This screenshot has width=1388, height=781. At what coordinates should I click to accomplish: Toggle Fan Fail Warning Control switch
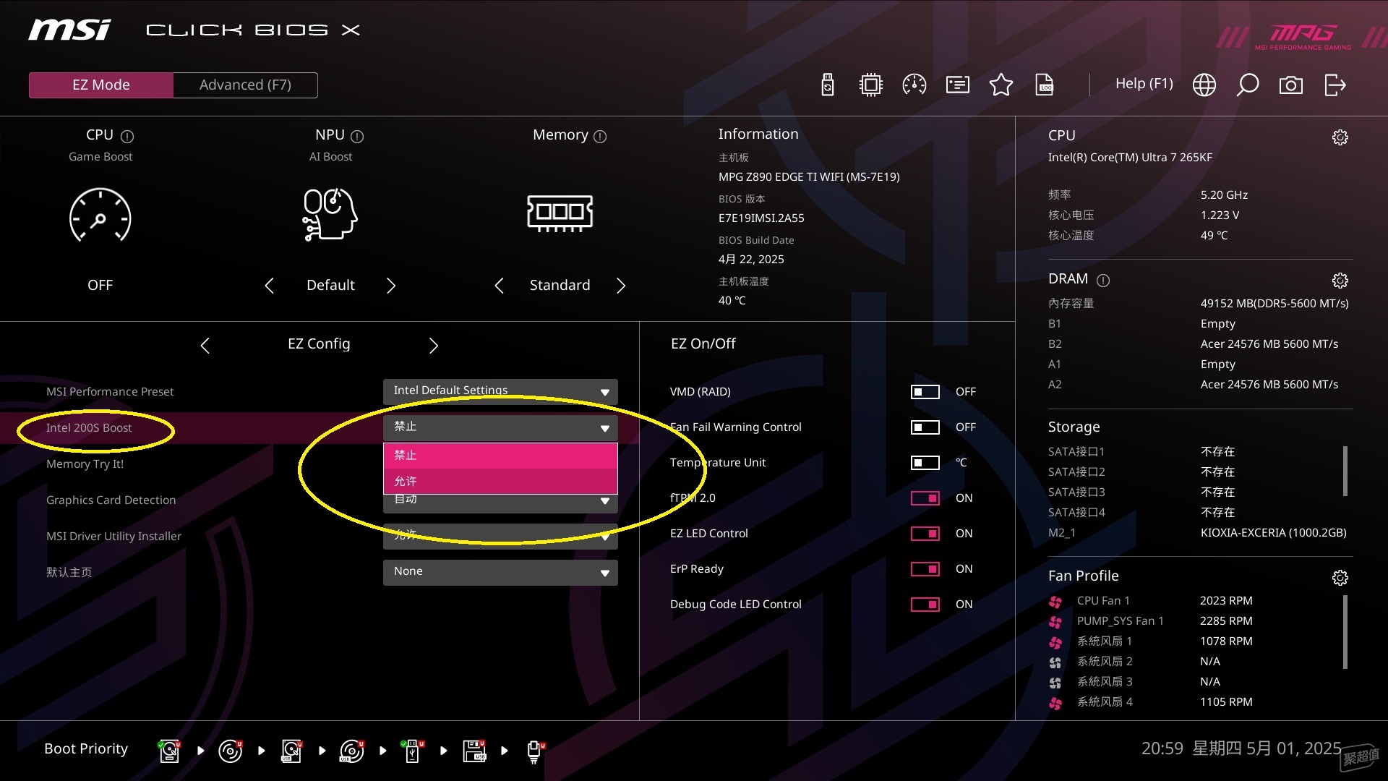[x=925, y=427]
